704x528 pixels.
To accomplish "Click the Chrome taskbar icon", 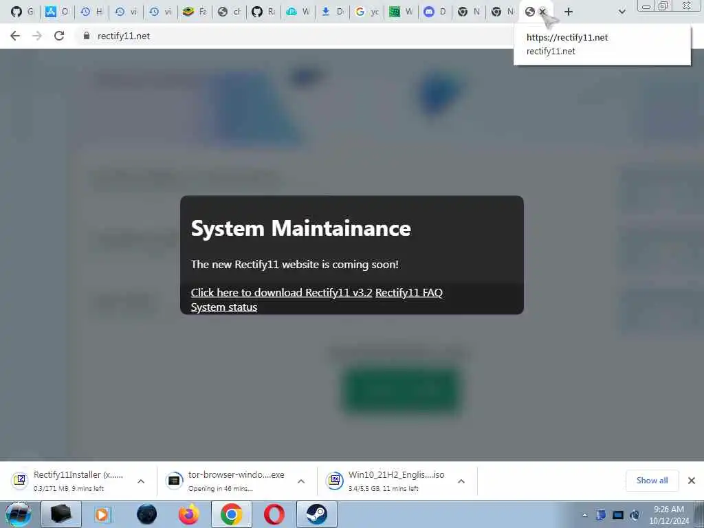I will 232,514.
